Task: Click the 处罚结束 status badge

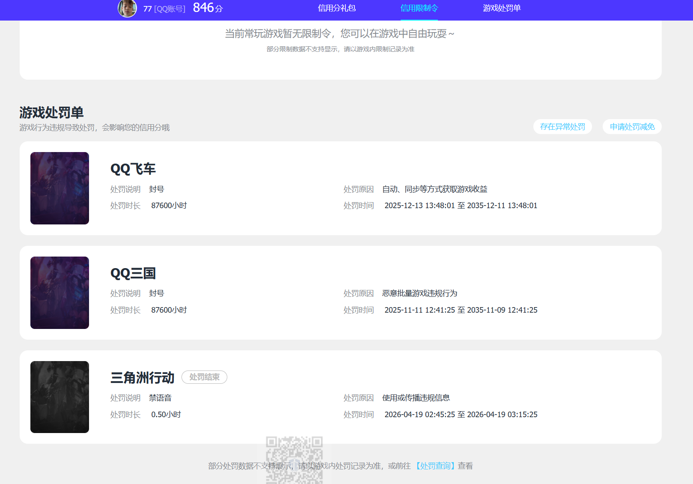Action: pos(204,377)
